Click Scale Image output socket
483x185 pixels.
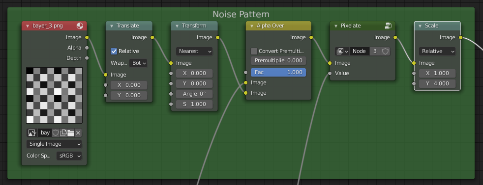(x=460, y=37)
